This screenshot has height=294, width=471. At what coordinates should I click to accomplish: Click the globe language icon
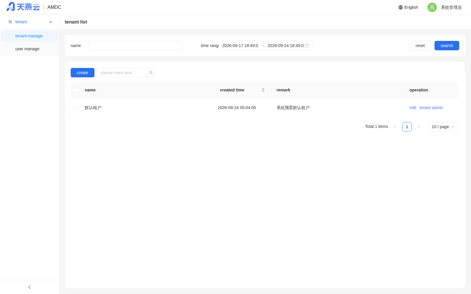(x=401, y=7)
